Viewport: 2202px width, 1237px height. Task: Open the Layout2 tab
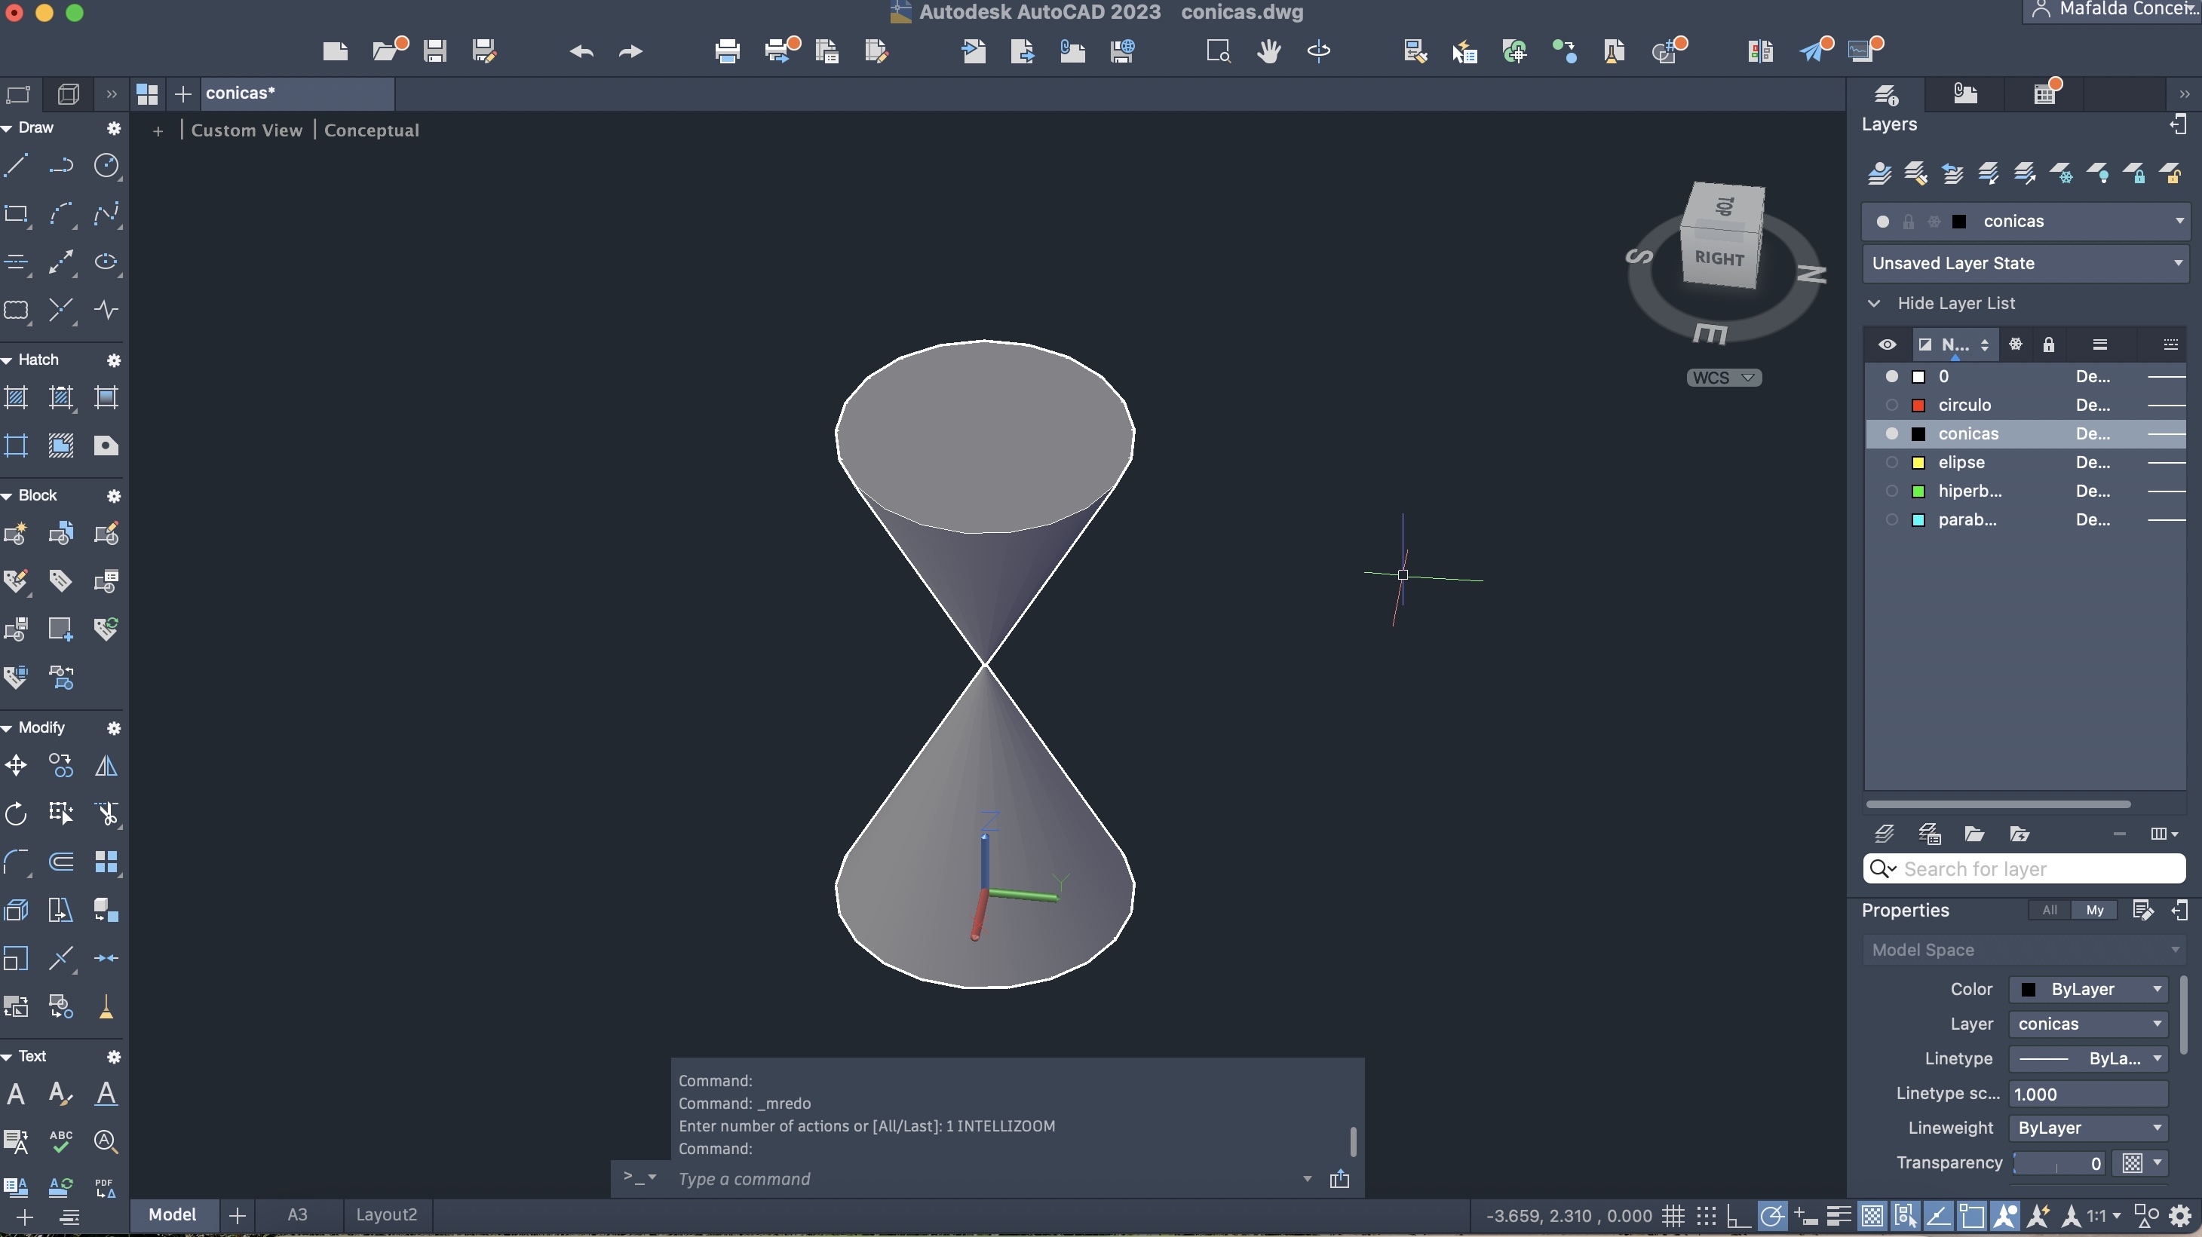pyautogui.click(x=386, y=1215)
